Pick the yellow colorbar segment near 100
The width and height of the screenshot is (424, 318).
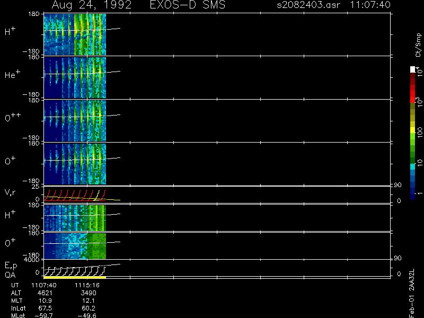click(413, 130)
